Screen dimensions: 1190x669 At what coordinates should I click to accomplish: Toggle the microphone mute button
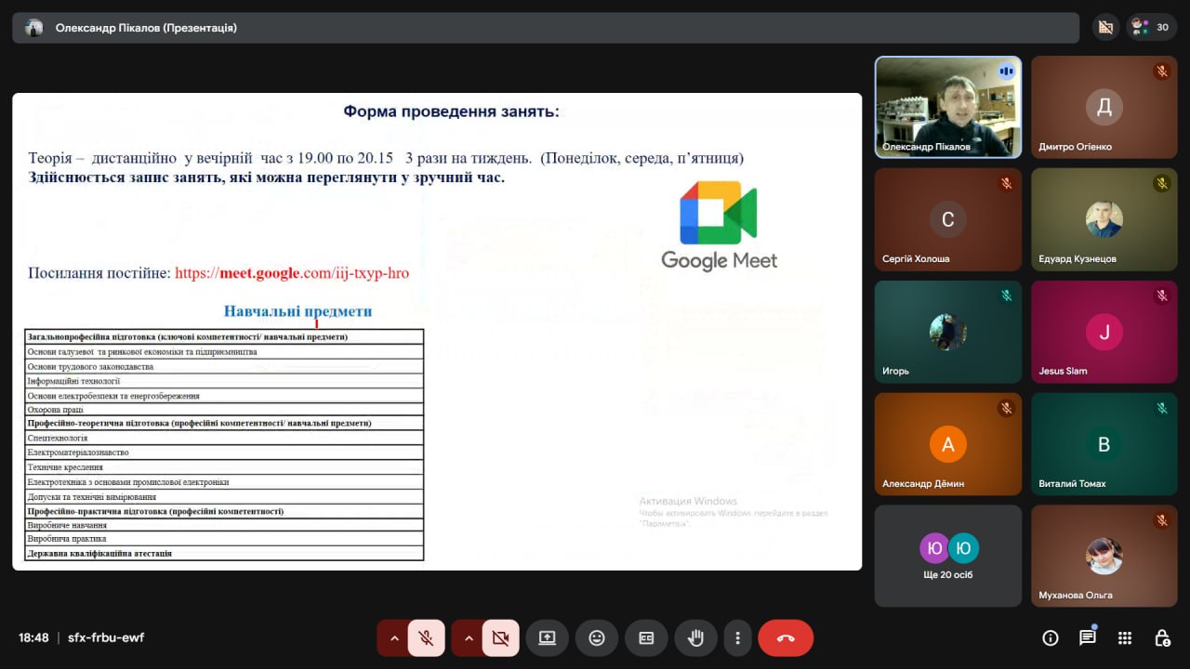426,638
